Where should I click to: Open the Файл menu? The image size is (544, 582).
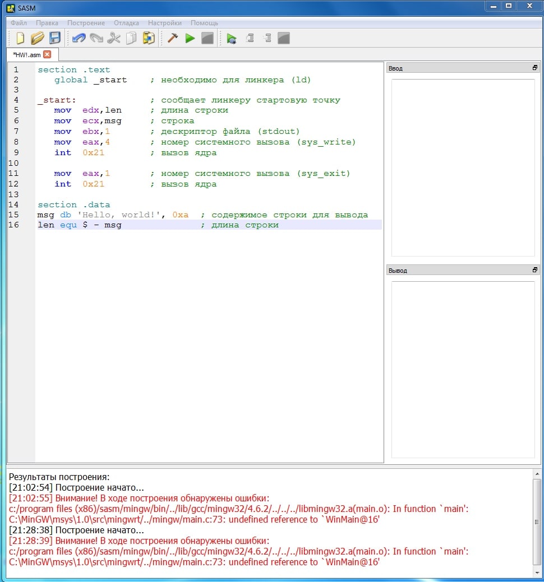pos(19,23)
